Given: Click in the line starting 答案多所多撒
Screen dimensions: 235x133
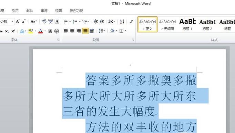Looking at the screenshot, I should [141, 80].
